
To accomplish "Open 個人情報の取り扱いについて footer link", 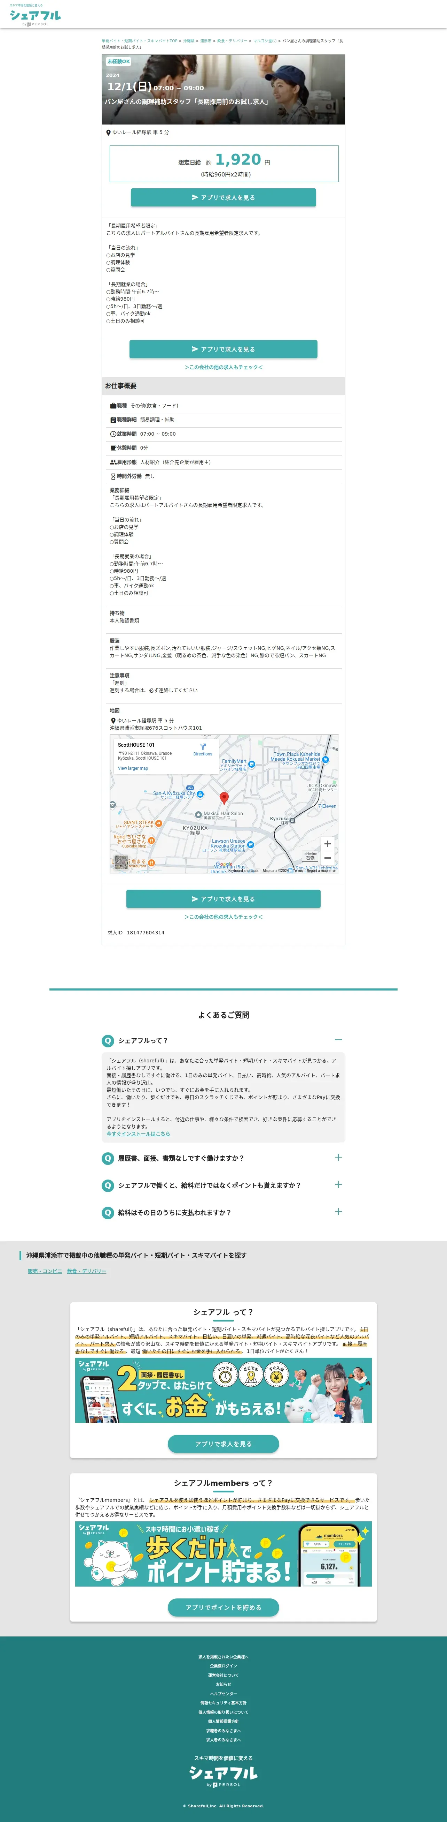I will point(223,1712).
